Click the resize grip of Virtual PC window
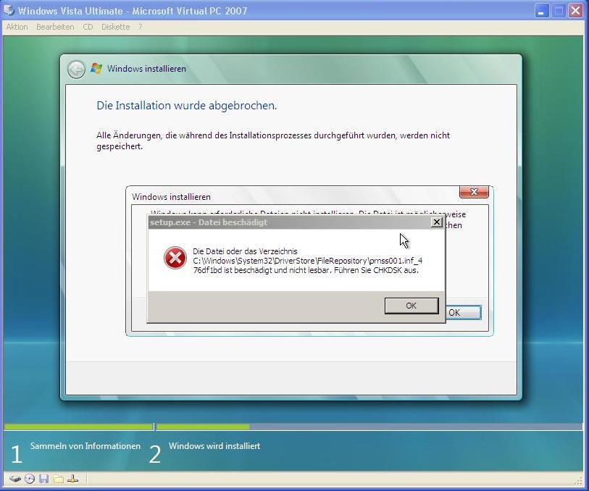This screenshot has width=589, height=491. click(x=578, y=481)
